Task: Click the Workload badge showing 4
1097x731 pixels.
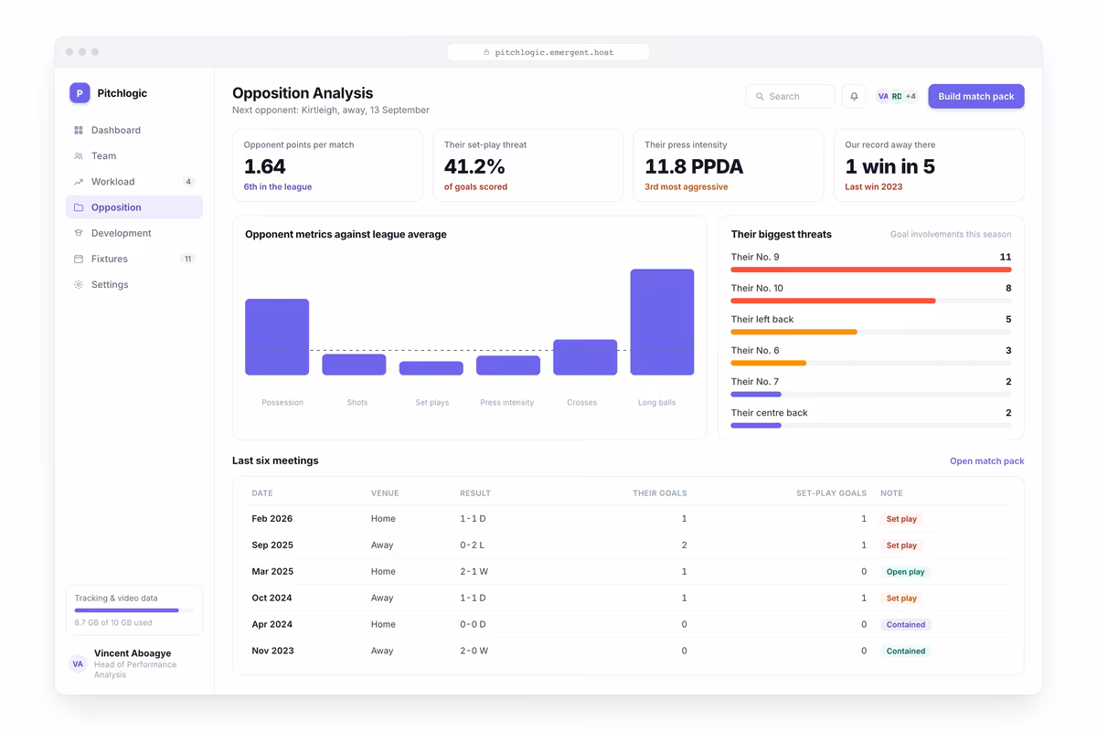Action: (x=188, y=182)
